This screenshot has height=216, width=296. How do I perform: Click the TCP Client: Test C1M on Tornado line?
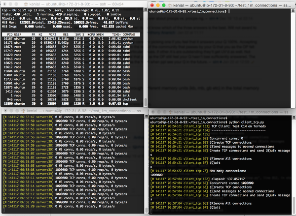click(x=208, y=126)
